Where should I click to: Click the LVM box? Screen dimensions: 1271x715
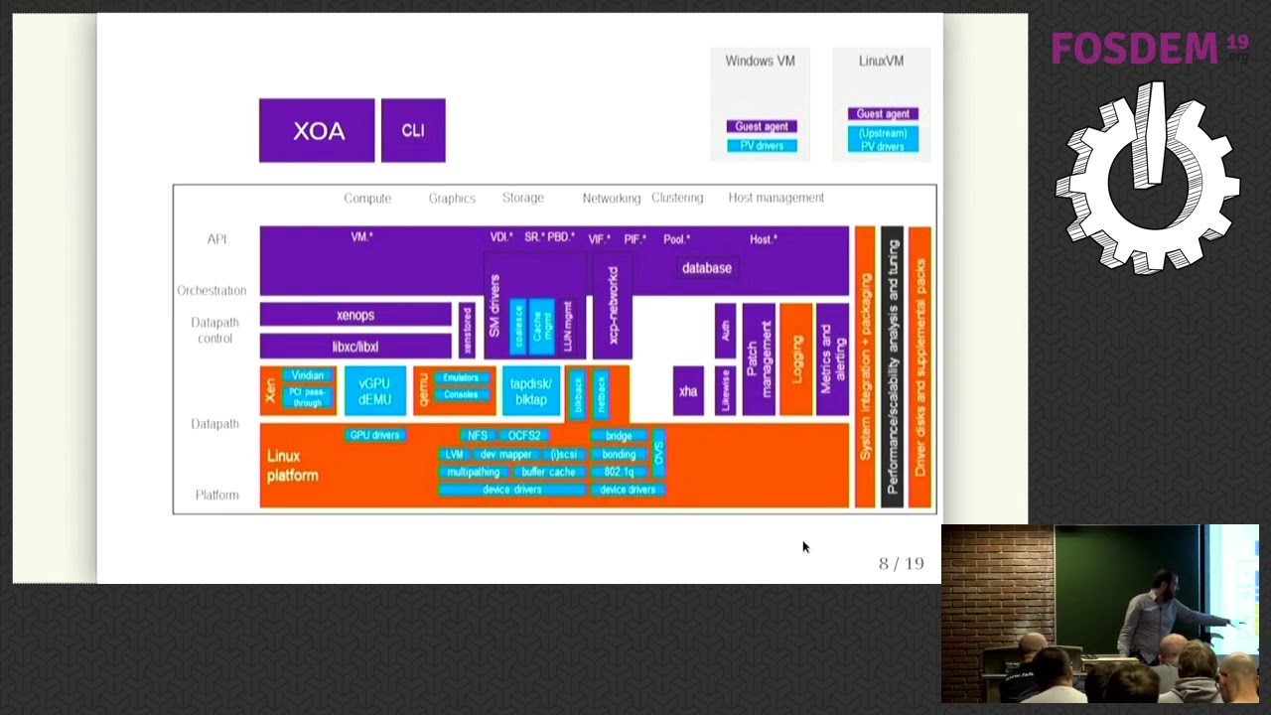454,454
